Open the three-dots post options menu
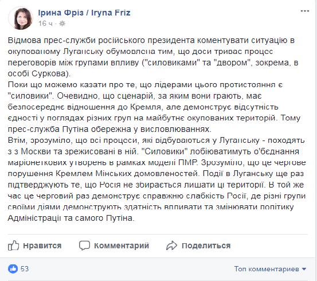The image size is (317, 281). pos(304,11)
